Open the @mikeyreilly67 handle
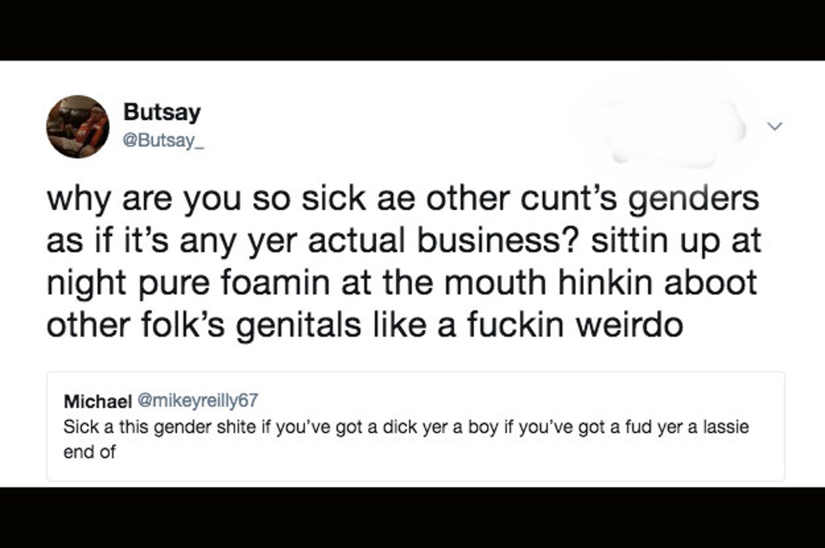The width and height of the screenshot is (825, 548). [197, 400]
